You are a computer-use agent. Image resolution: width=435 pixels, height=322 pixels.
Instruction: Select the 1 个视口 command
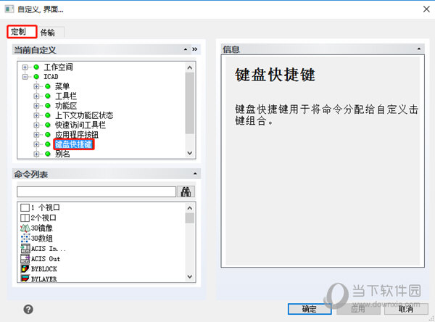coord(40,207)
